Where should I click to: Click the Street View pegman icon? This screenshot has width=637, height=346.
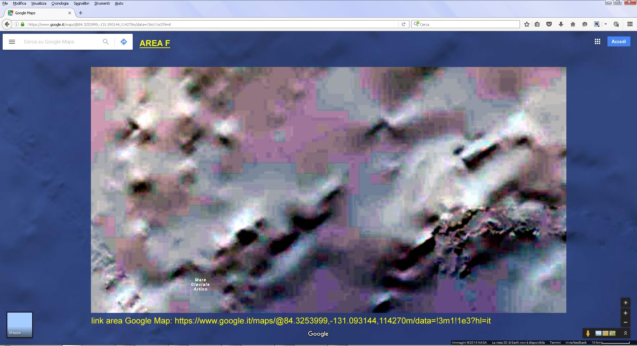point(588,333)
